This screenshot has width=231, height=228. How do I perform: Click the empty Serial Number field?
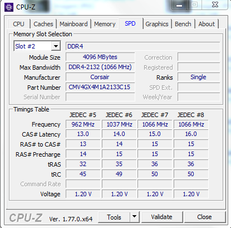pos(100,97)
